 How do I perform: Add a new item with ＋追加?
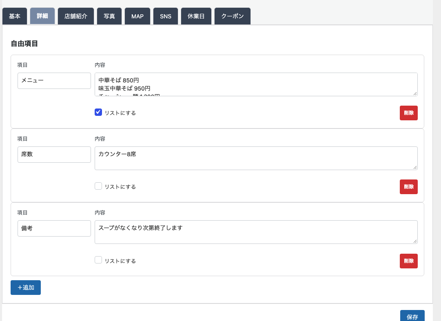point(26,288)
